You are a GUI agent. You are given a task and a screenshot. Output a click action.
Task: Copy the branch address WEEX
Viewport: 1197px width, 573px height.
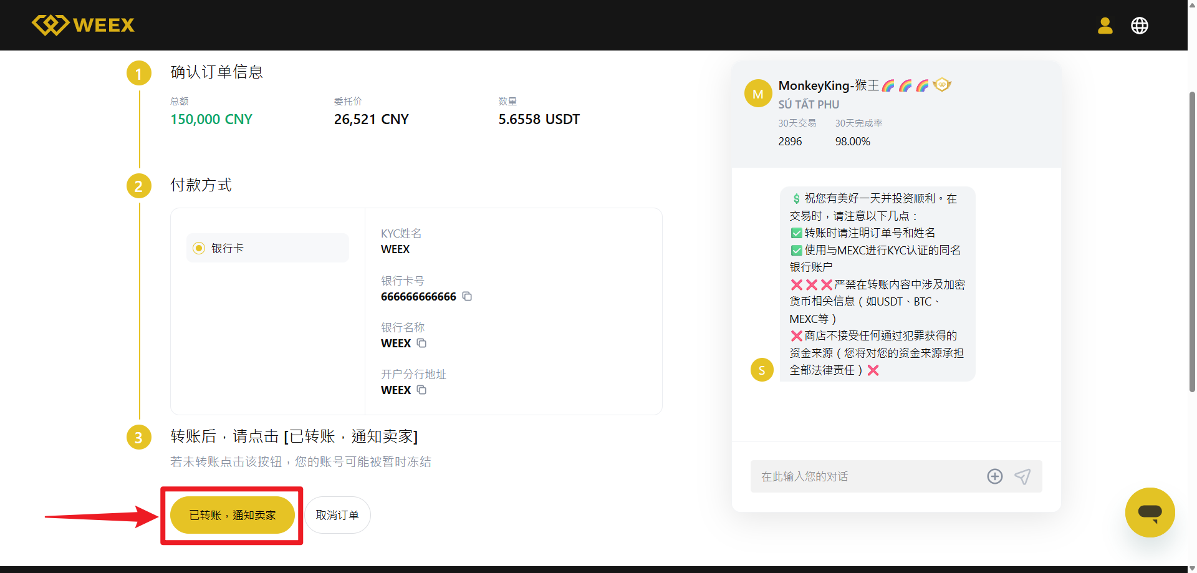tap(421, 390)
